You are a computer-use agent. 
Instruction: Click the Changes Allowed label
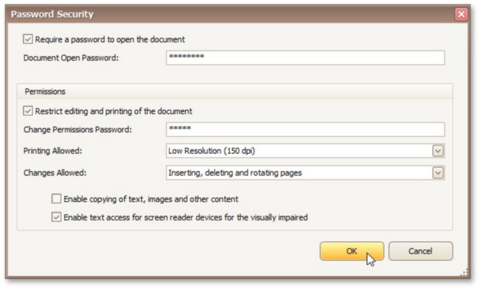[x=54, y=173]
